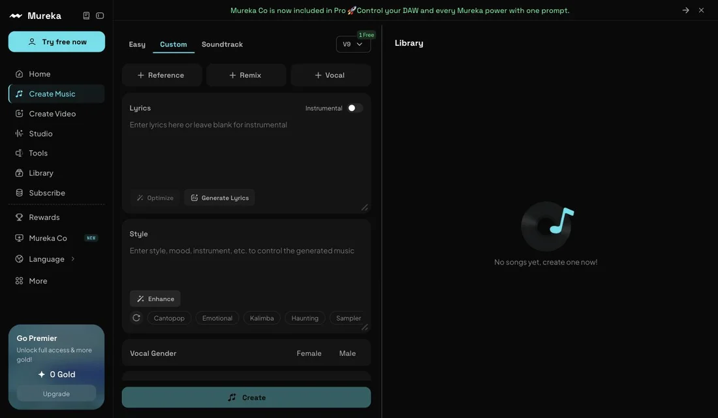The image size is (718, 418).
Task: Add the Emotional style tag
Action: 217,318
